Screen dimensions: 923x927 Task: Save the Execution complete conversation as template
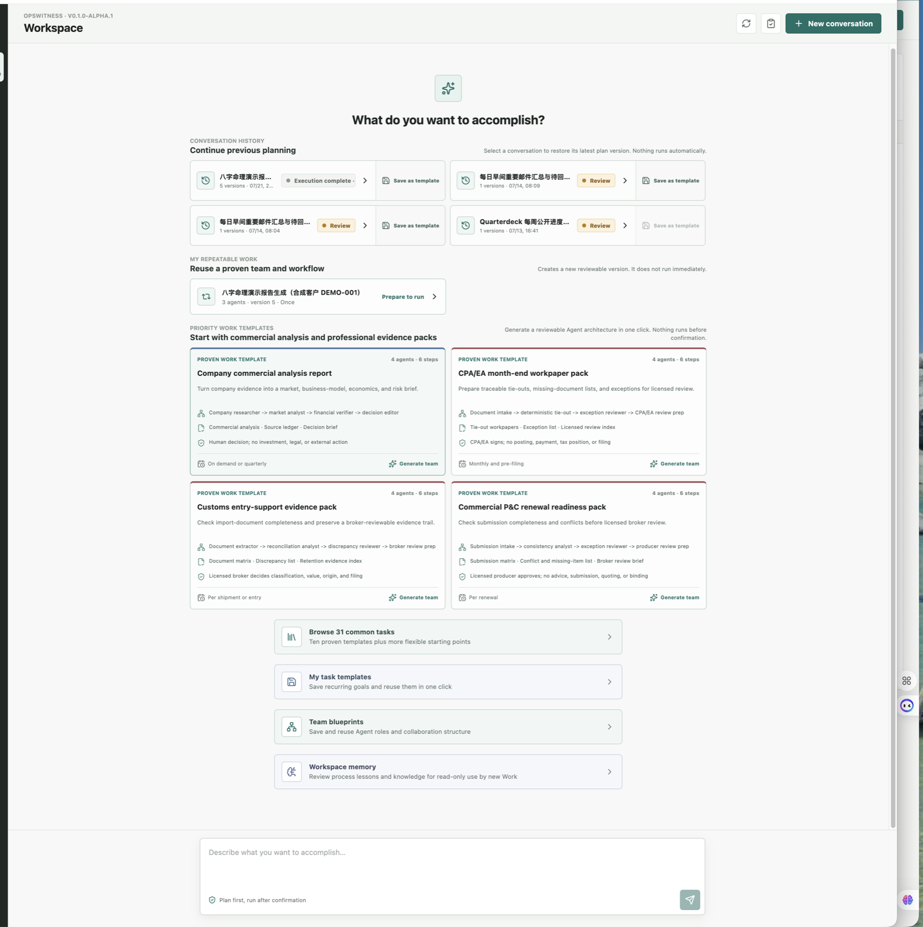(x=410, y=181)
